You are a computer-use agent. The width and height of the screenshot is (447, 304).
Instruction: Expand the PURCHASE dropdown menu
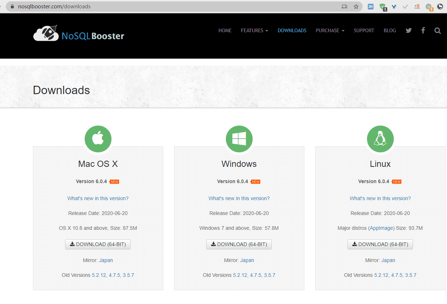(330, 30)
